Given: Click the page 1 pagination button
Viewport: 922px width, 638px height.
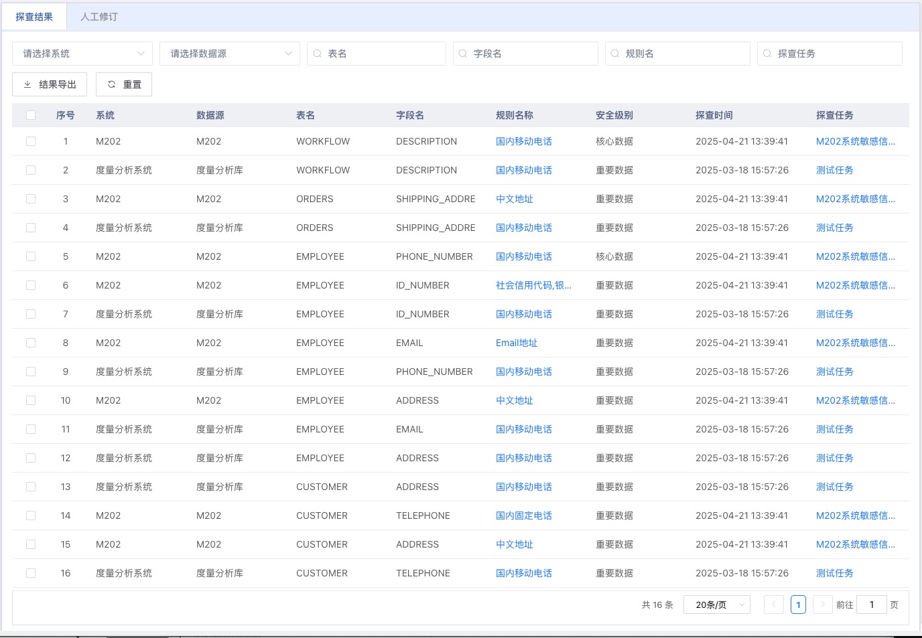Looking at the screenshot, I should point(798,605).
